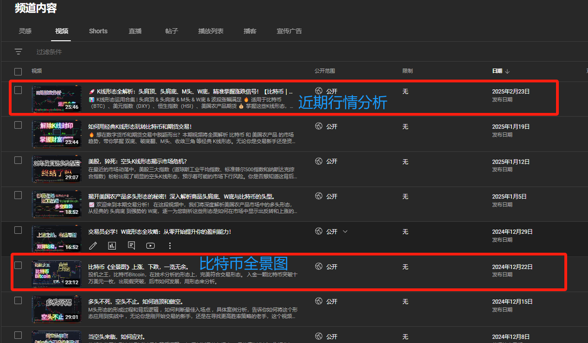Click globe icon in 比特币《全景图》row

tap(318, 266)
